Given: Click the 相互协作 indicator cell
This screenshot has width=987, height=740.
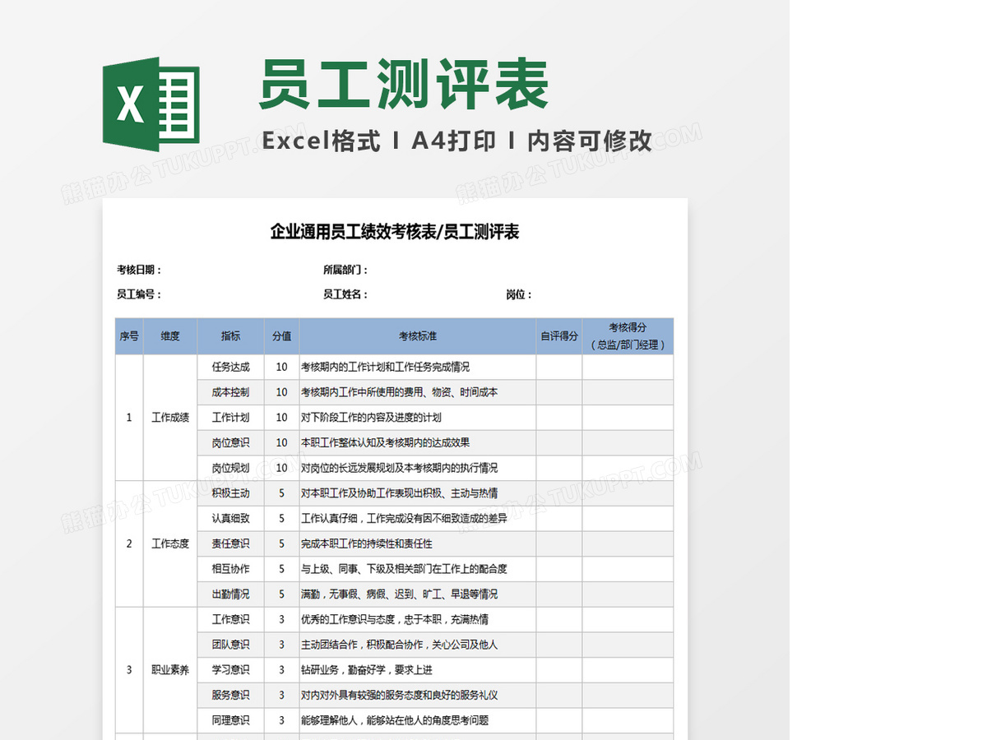Looking at the screenshot, I should pos(231,569).
